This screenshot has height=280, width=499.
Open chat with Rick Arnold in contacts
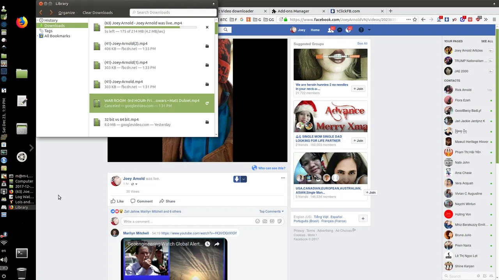click(x=468, y=90)
